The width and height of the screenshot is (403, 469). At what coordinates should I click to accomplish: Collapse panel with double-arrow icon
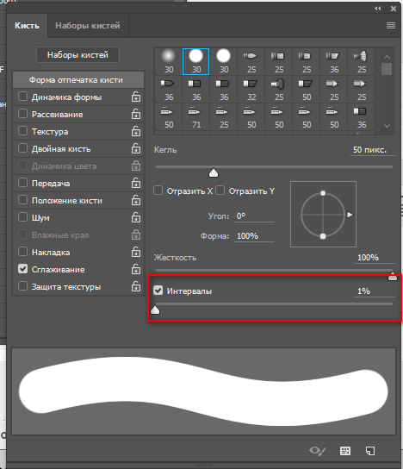point(378,9)
